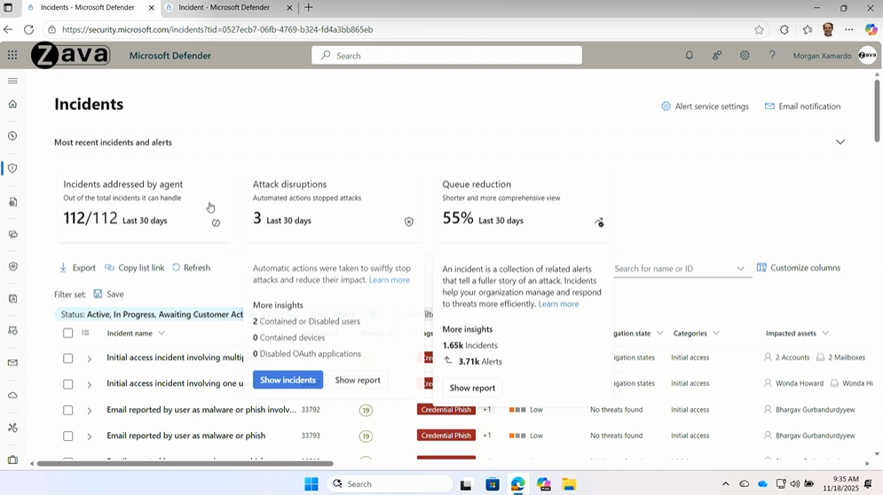The image size is (883, 495).
Task: Click Credential Phish tag on incident 33792
Action: 446,410
